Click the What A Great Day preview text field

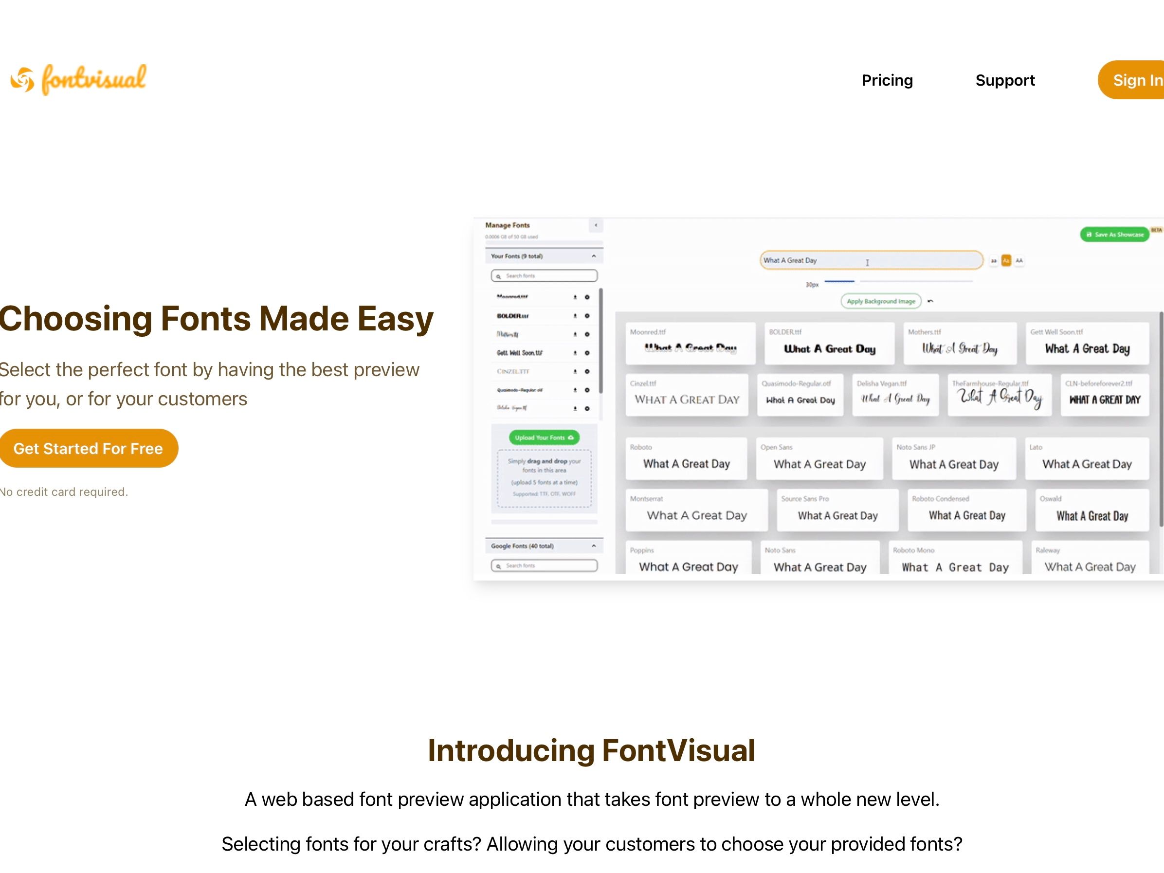(x=872, y=260)
